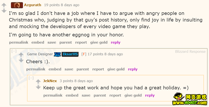Give gold to JekNex's comment
Screen dimensions: 209x107
(133, 95)
